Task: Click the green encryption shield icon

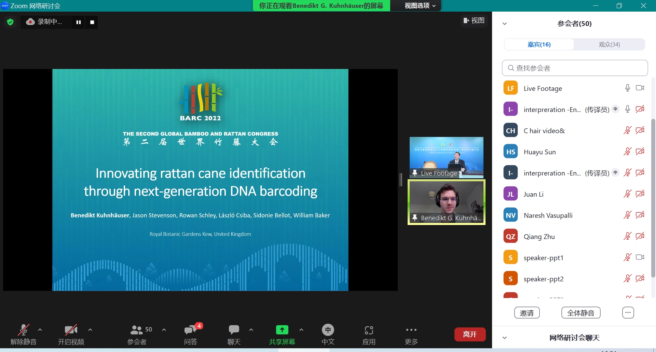Action: pyautogui.click(x=10, y=22)
